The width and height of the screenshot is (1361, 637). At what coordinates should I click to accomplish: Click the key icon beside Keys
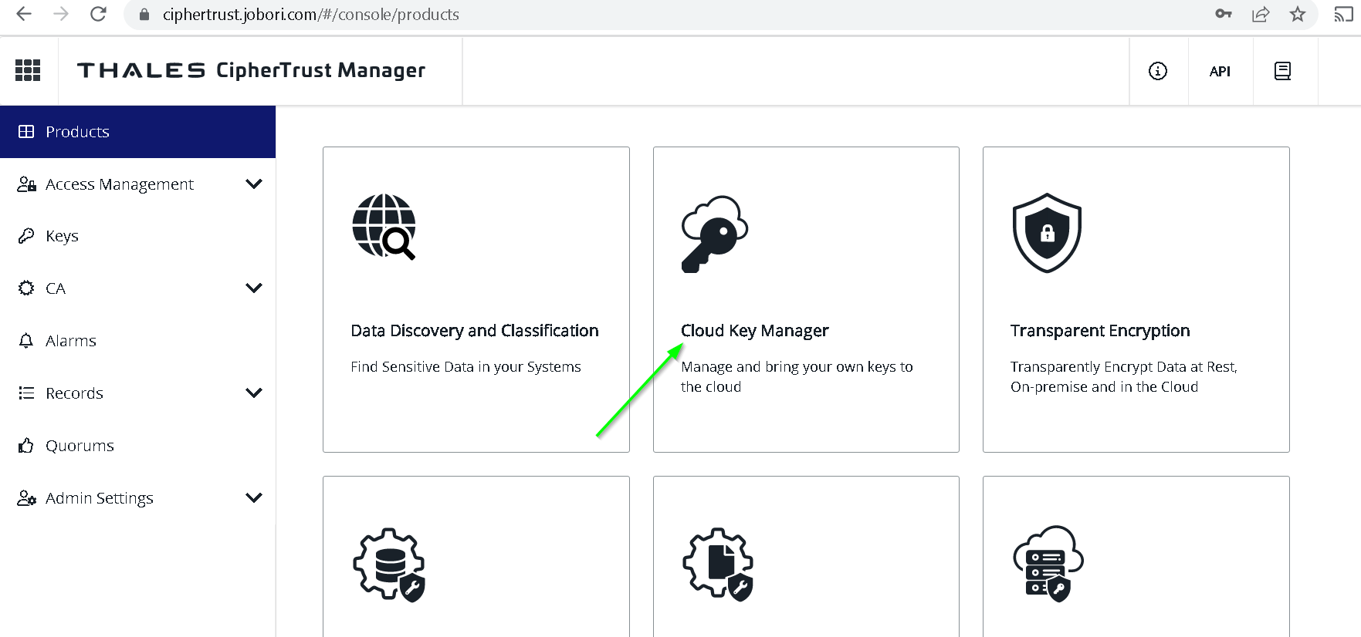click(26, 235)
